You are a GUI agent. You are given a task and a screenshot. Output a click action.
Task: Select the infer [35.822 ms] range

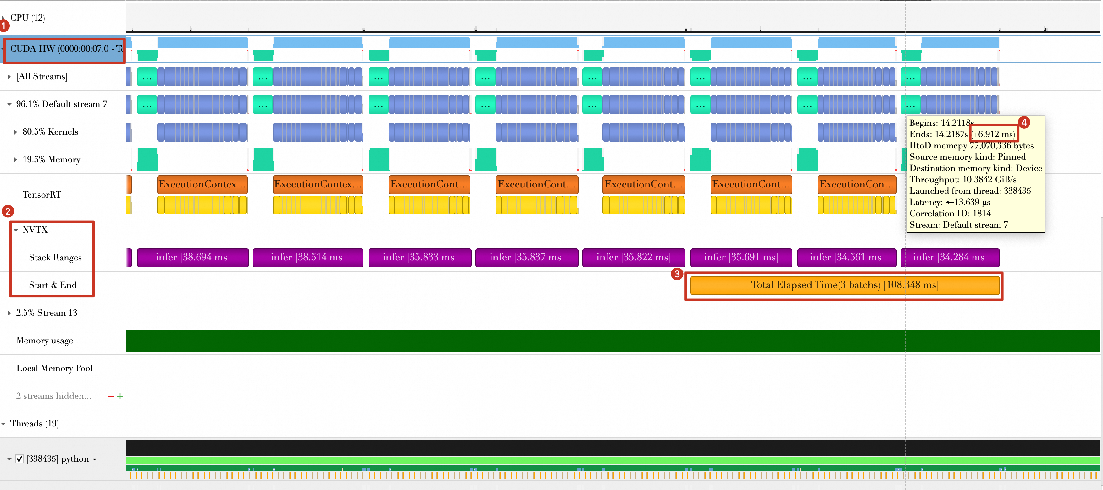coord(634,257)
